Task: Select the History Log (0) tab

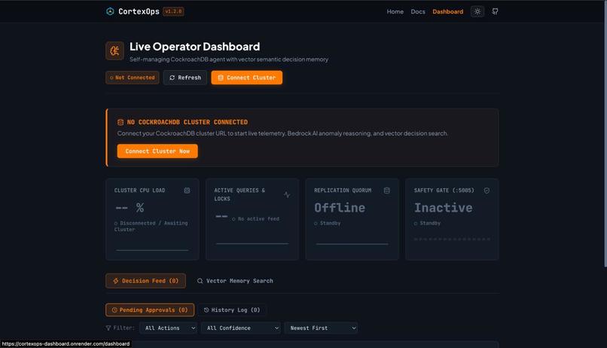Action: coord(232,310)
